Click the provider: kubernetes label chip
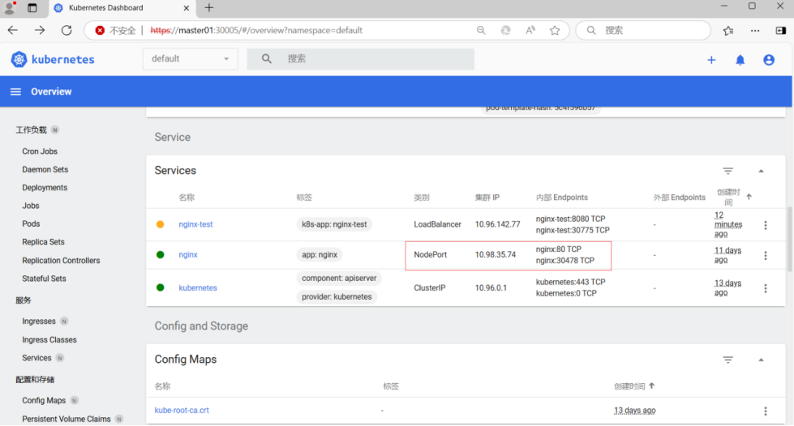 (337, 297)
